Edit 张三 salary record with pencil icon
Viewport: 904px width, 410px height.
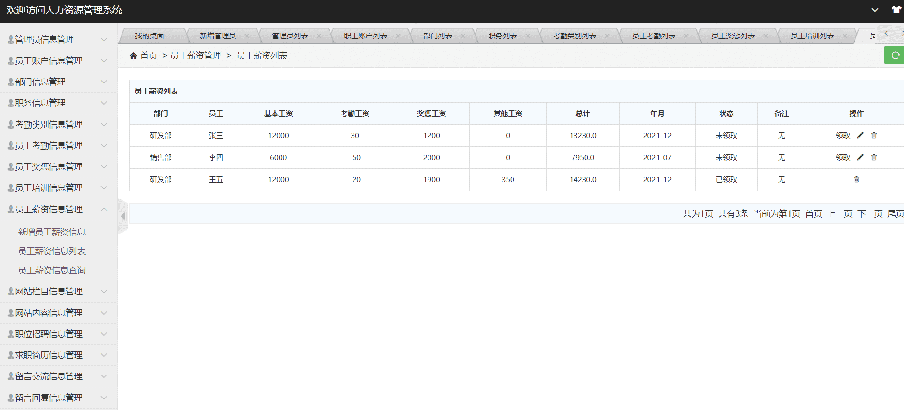[860, 135]
